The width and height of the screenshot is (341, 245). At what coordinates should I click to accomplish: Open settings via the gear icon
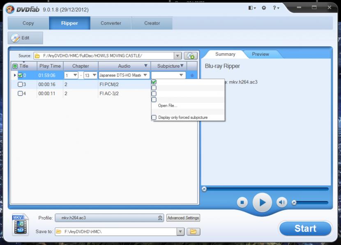[x=264, y=8]
